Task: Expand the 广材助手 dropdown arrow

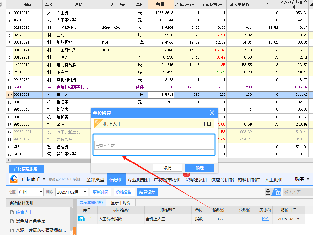Action: tap(44, 179)
